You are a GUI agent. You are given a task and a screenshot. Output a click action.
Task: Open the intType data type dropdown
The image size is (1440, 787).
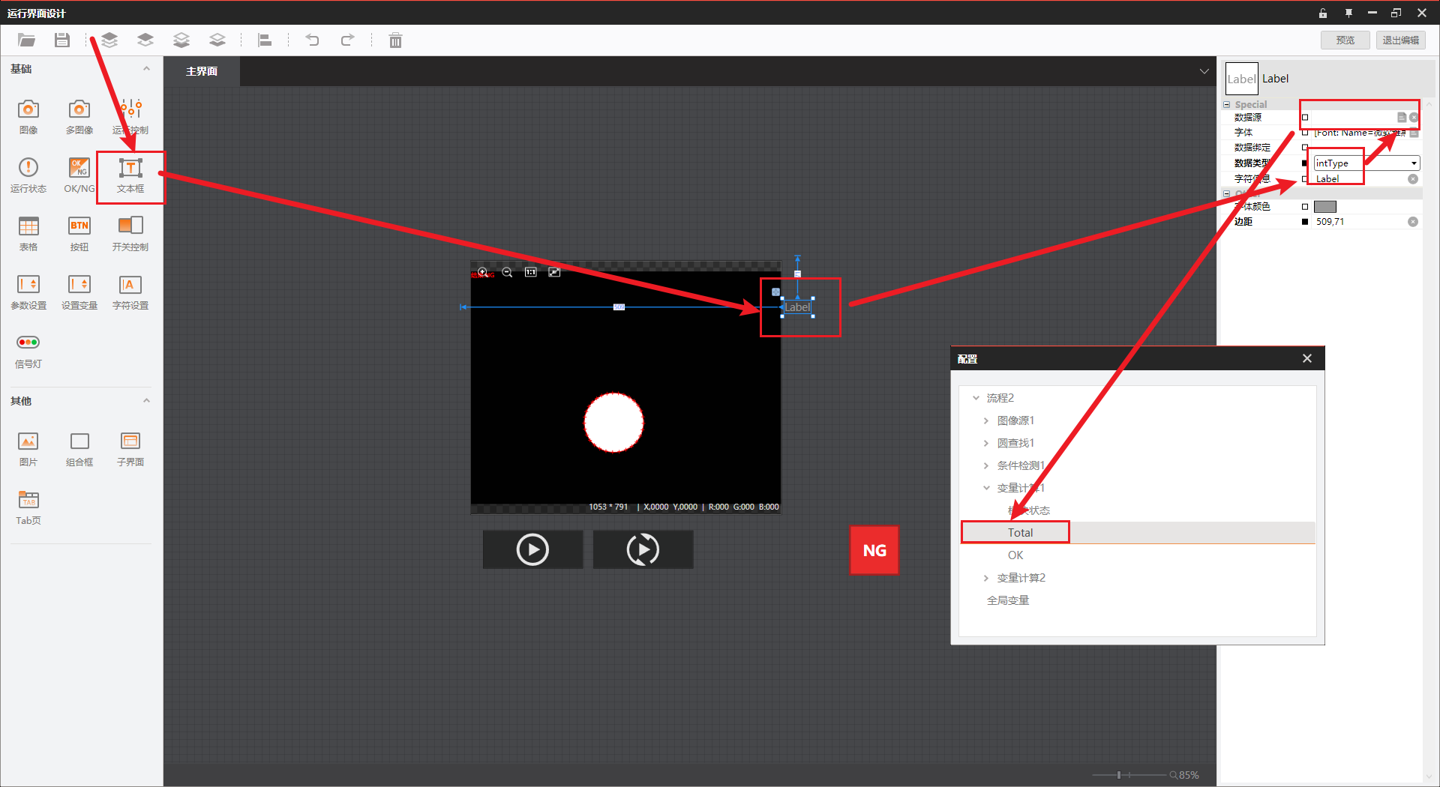(x=1413, y=163)
